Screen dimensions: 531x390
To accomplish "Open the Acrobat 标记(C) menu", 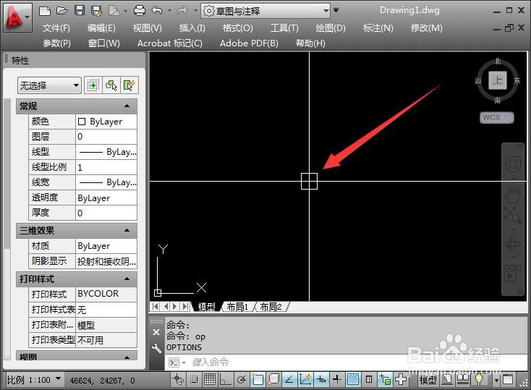I will click(170, 43).
